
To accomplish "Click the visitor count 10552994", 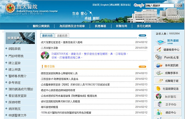I will tap(174, 34).
